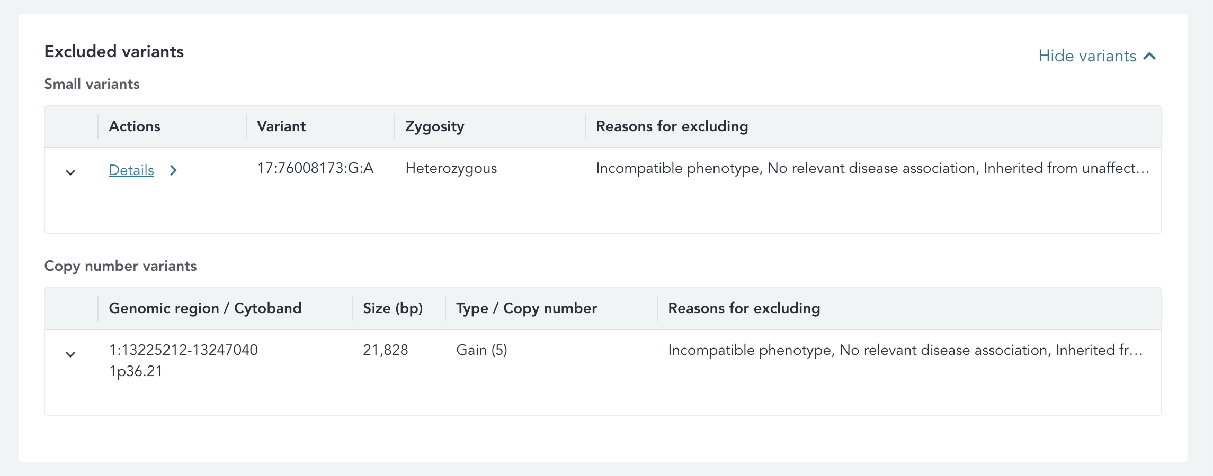Click the small variants Reasons for excluding header
This screenshot has width=1213, height=476.
click(x=672, y=126)
